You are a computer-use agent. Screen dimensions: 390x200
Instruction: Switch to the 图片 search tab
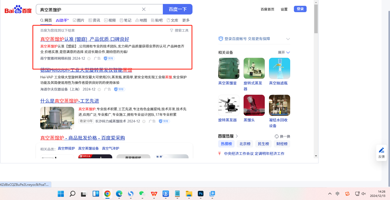tap(79, 20)
